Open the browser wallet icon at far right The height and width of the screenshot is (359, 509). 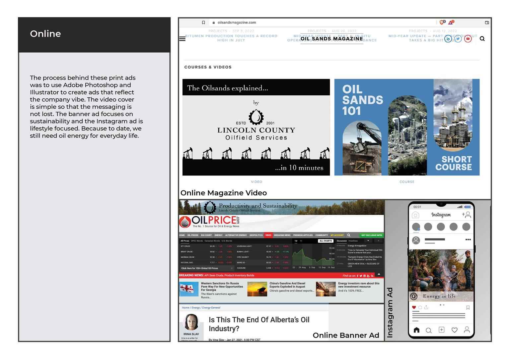[x=487, y=23]
